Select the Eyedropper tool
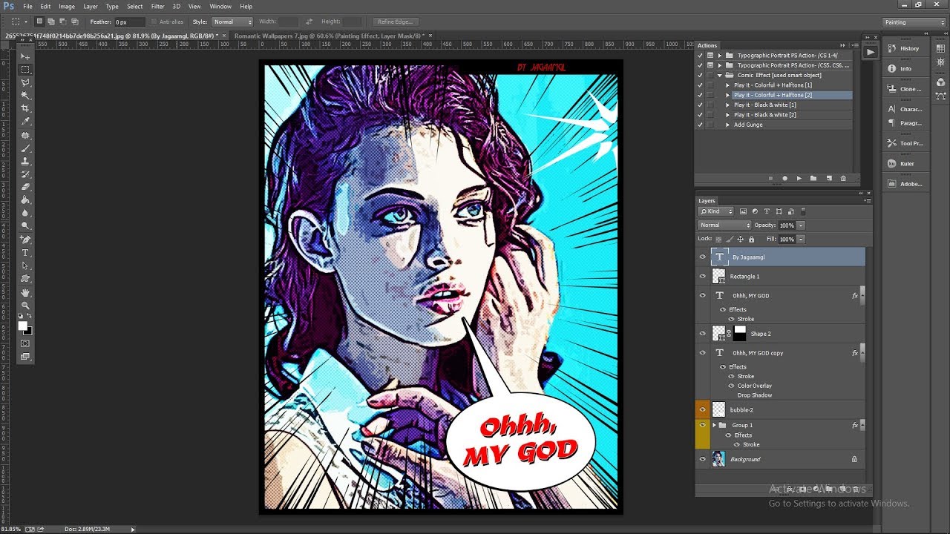 [25, 122]
